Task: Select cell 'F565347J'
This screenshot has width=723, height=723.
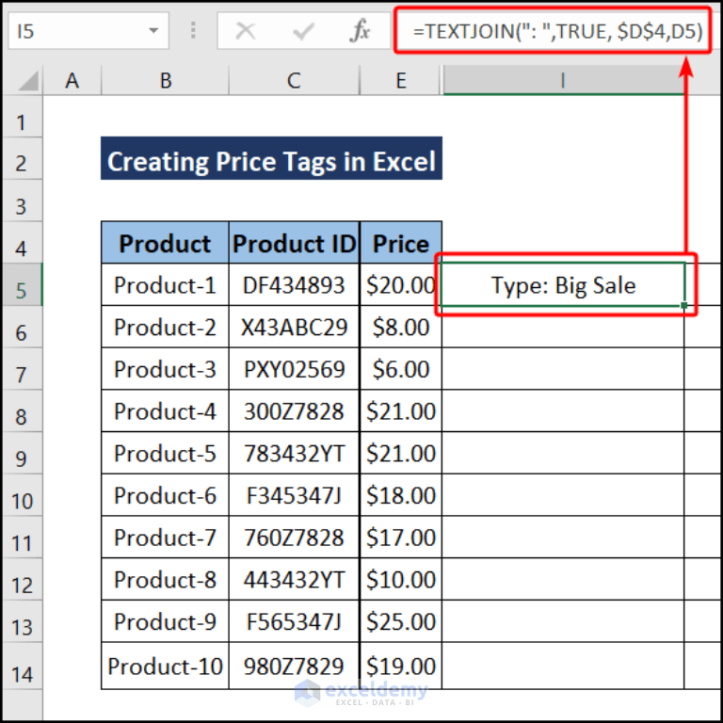Action: [294, 621]
